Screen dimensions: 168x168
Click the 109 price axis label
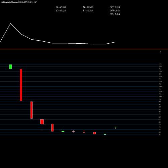click(x=160, y=97)
